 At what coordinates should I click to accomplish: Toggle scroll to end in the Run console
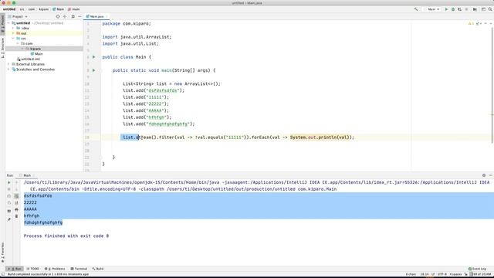(x=16, y=202)
